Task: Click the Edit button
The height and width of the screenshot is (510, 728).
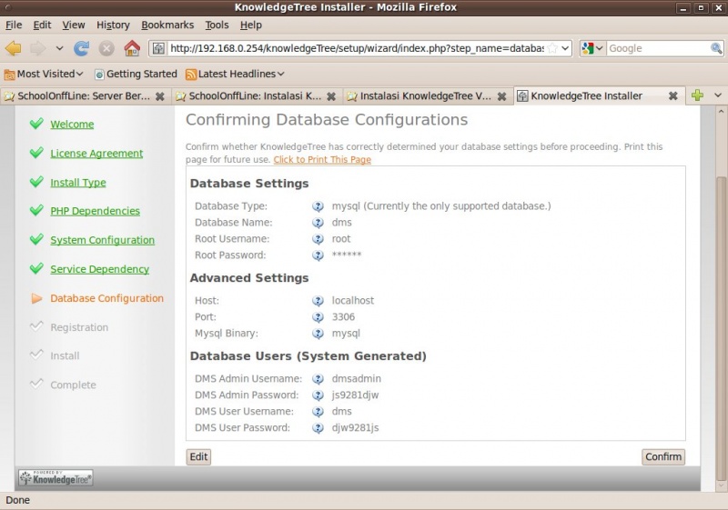Action: [x=198, y=456]
